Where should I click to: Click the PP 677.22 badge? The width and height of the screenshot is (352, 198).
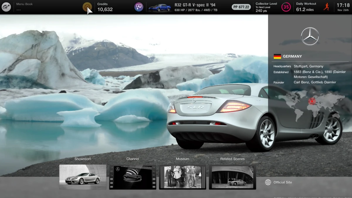[242, 7]
